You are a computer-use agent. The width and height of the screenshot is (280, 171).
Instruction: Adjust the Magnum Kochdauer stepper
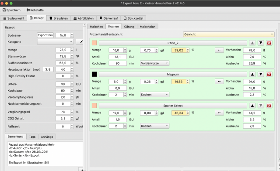(125, 95)
